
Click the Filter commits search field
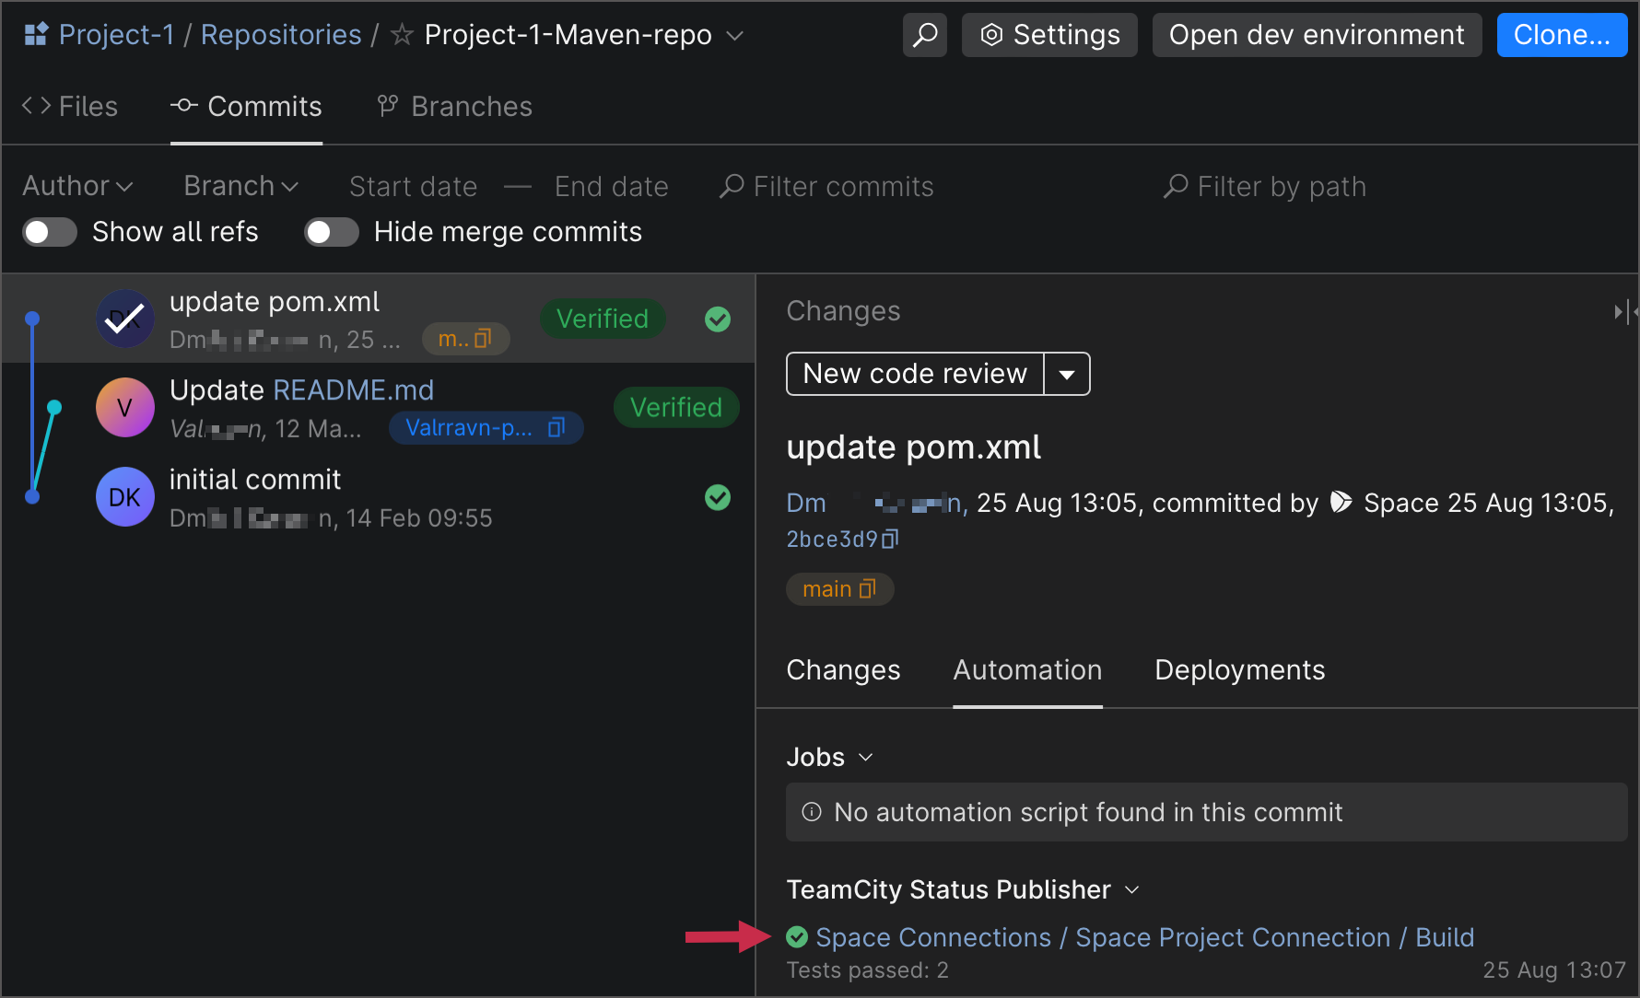(x=843, y=187)
